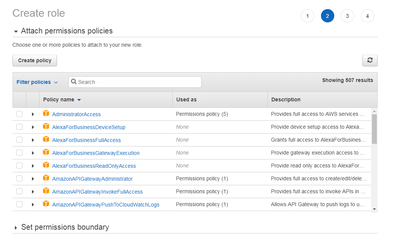Click the policy list scroll up arrow
Viewport: 405px width, 235px height.
pyautogui.click(x=374, y=111)
